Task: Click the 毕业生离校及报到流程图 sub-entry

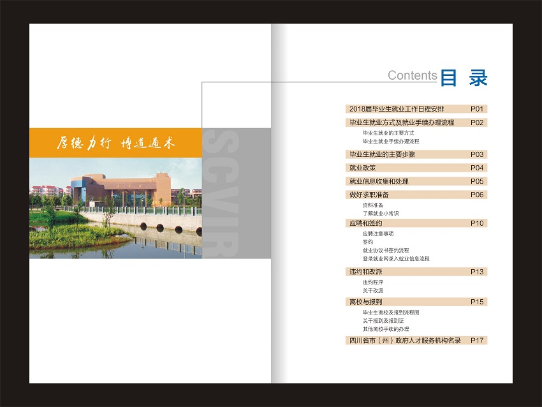Action: coord(391,313)
